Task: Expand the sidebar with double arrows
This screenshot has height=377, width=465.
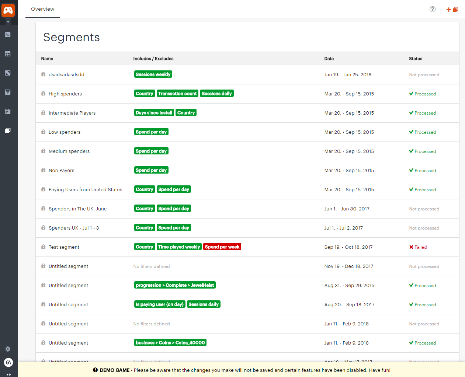Action: click(x=9, y=374)
